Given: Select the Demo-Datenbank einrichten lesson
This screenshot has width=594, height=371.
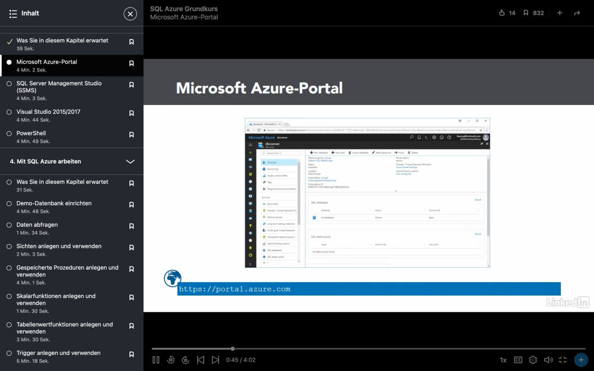Looking at the screenshot, I should coord(54,203).
